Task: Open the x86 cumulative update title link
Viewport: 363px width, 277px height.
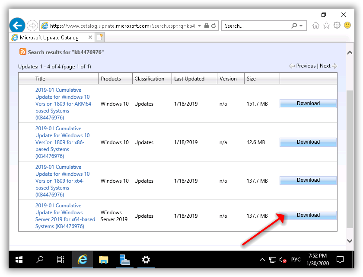Action: pyautogui.click(x=62, y=142)
